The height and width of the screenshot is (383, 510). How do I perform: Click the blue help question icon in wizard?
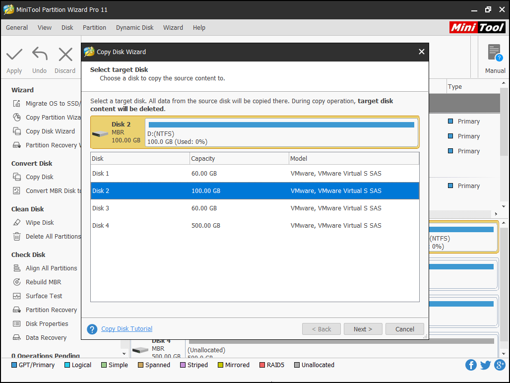92,329
